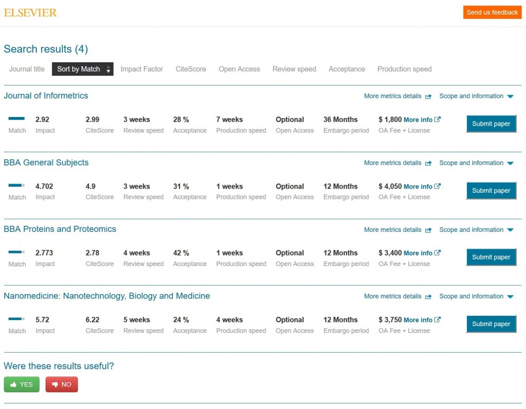Click the 7 weeks production speed value

coord(229,120)
